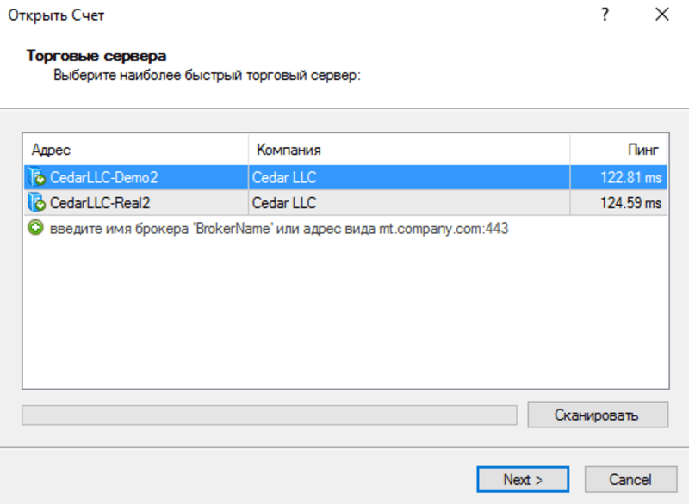Click the 122.81 ms ping value
This screenshot has width=689, height=504.
point(630,178)
